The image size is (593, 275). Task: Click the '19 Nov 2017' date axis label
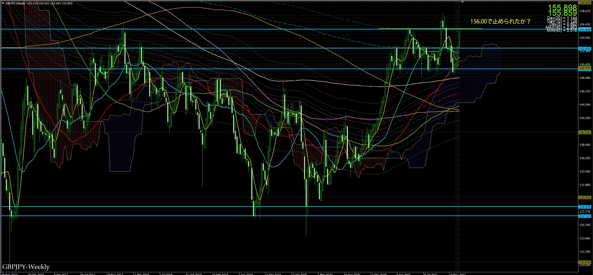[115, 274]
